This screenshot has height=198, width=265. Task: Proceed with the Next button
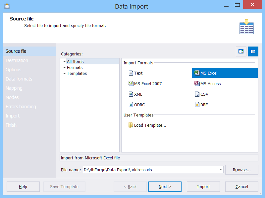(x=165, y=187)
